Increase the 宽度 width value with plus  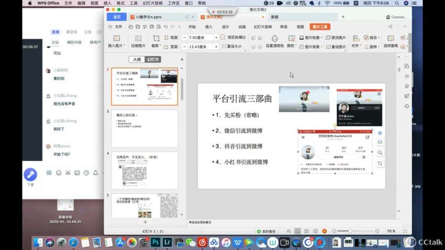[x=216, y=47]
